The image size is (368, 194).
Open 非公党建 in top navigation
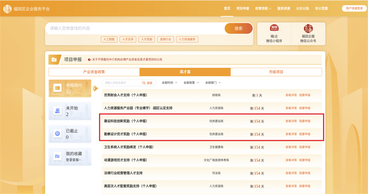click(x=321, y=8)
